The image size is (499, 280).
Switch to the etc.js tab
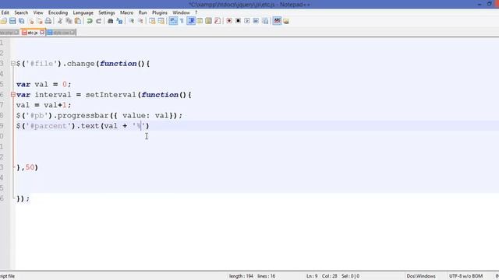point(33,33)
